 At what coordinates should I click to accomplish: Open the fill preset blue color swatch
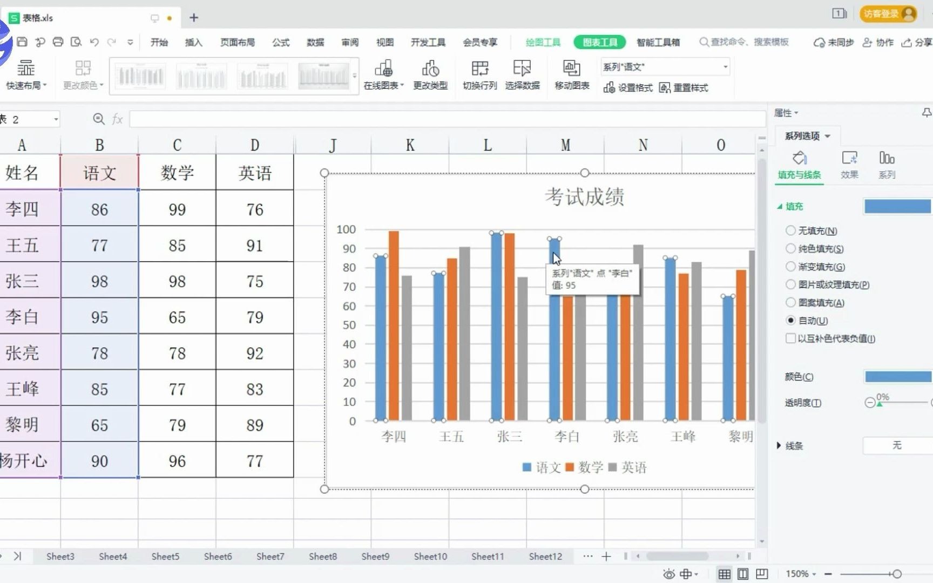click(x=898, y=206)
